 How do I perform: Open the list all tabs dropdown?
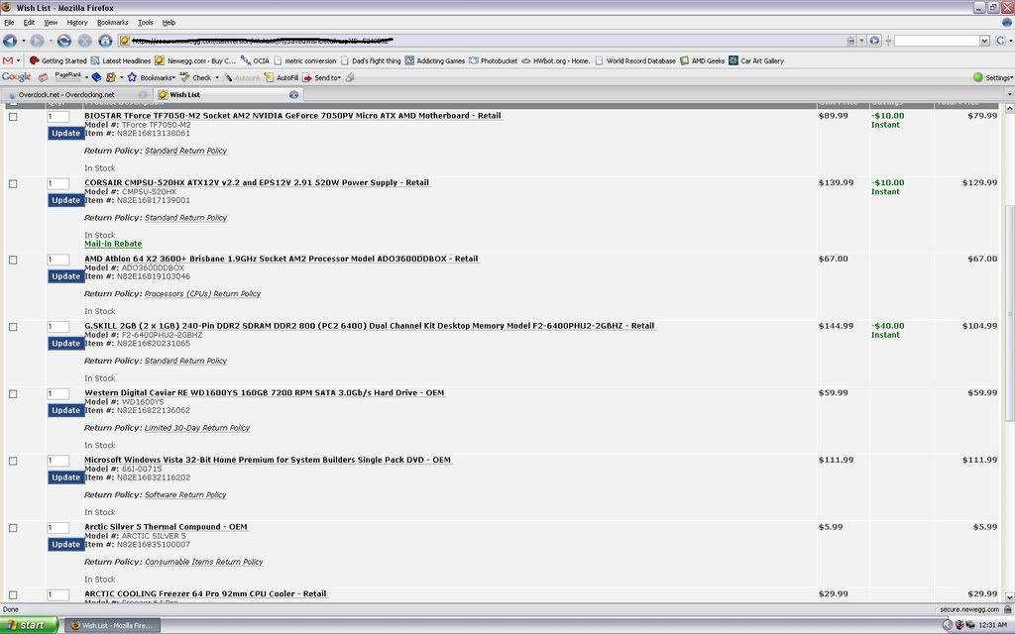tap(1010, 94)
